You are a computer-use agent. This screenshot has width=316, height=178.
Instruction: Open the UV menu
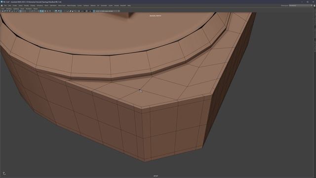98,5
